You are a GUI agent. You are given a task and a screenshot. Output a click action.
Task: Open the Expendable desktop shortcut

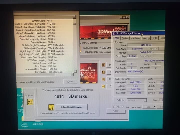pyautogui.click(x=38, y=122)
